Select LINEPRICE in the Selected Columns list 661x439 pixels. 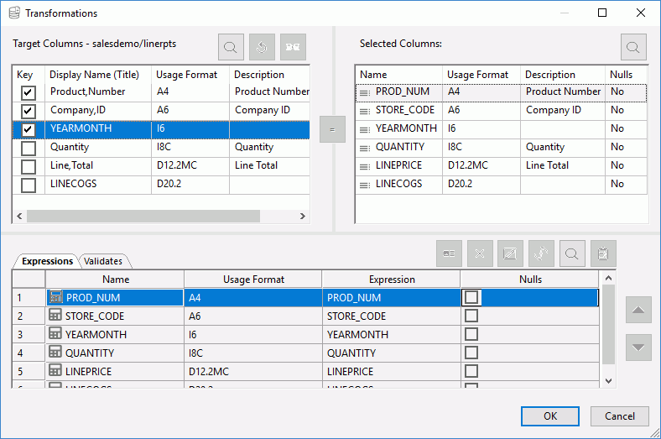[x=398, y=165]
